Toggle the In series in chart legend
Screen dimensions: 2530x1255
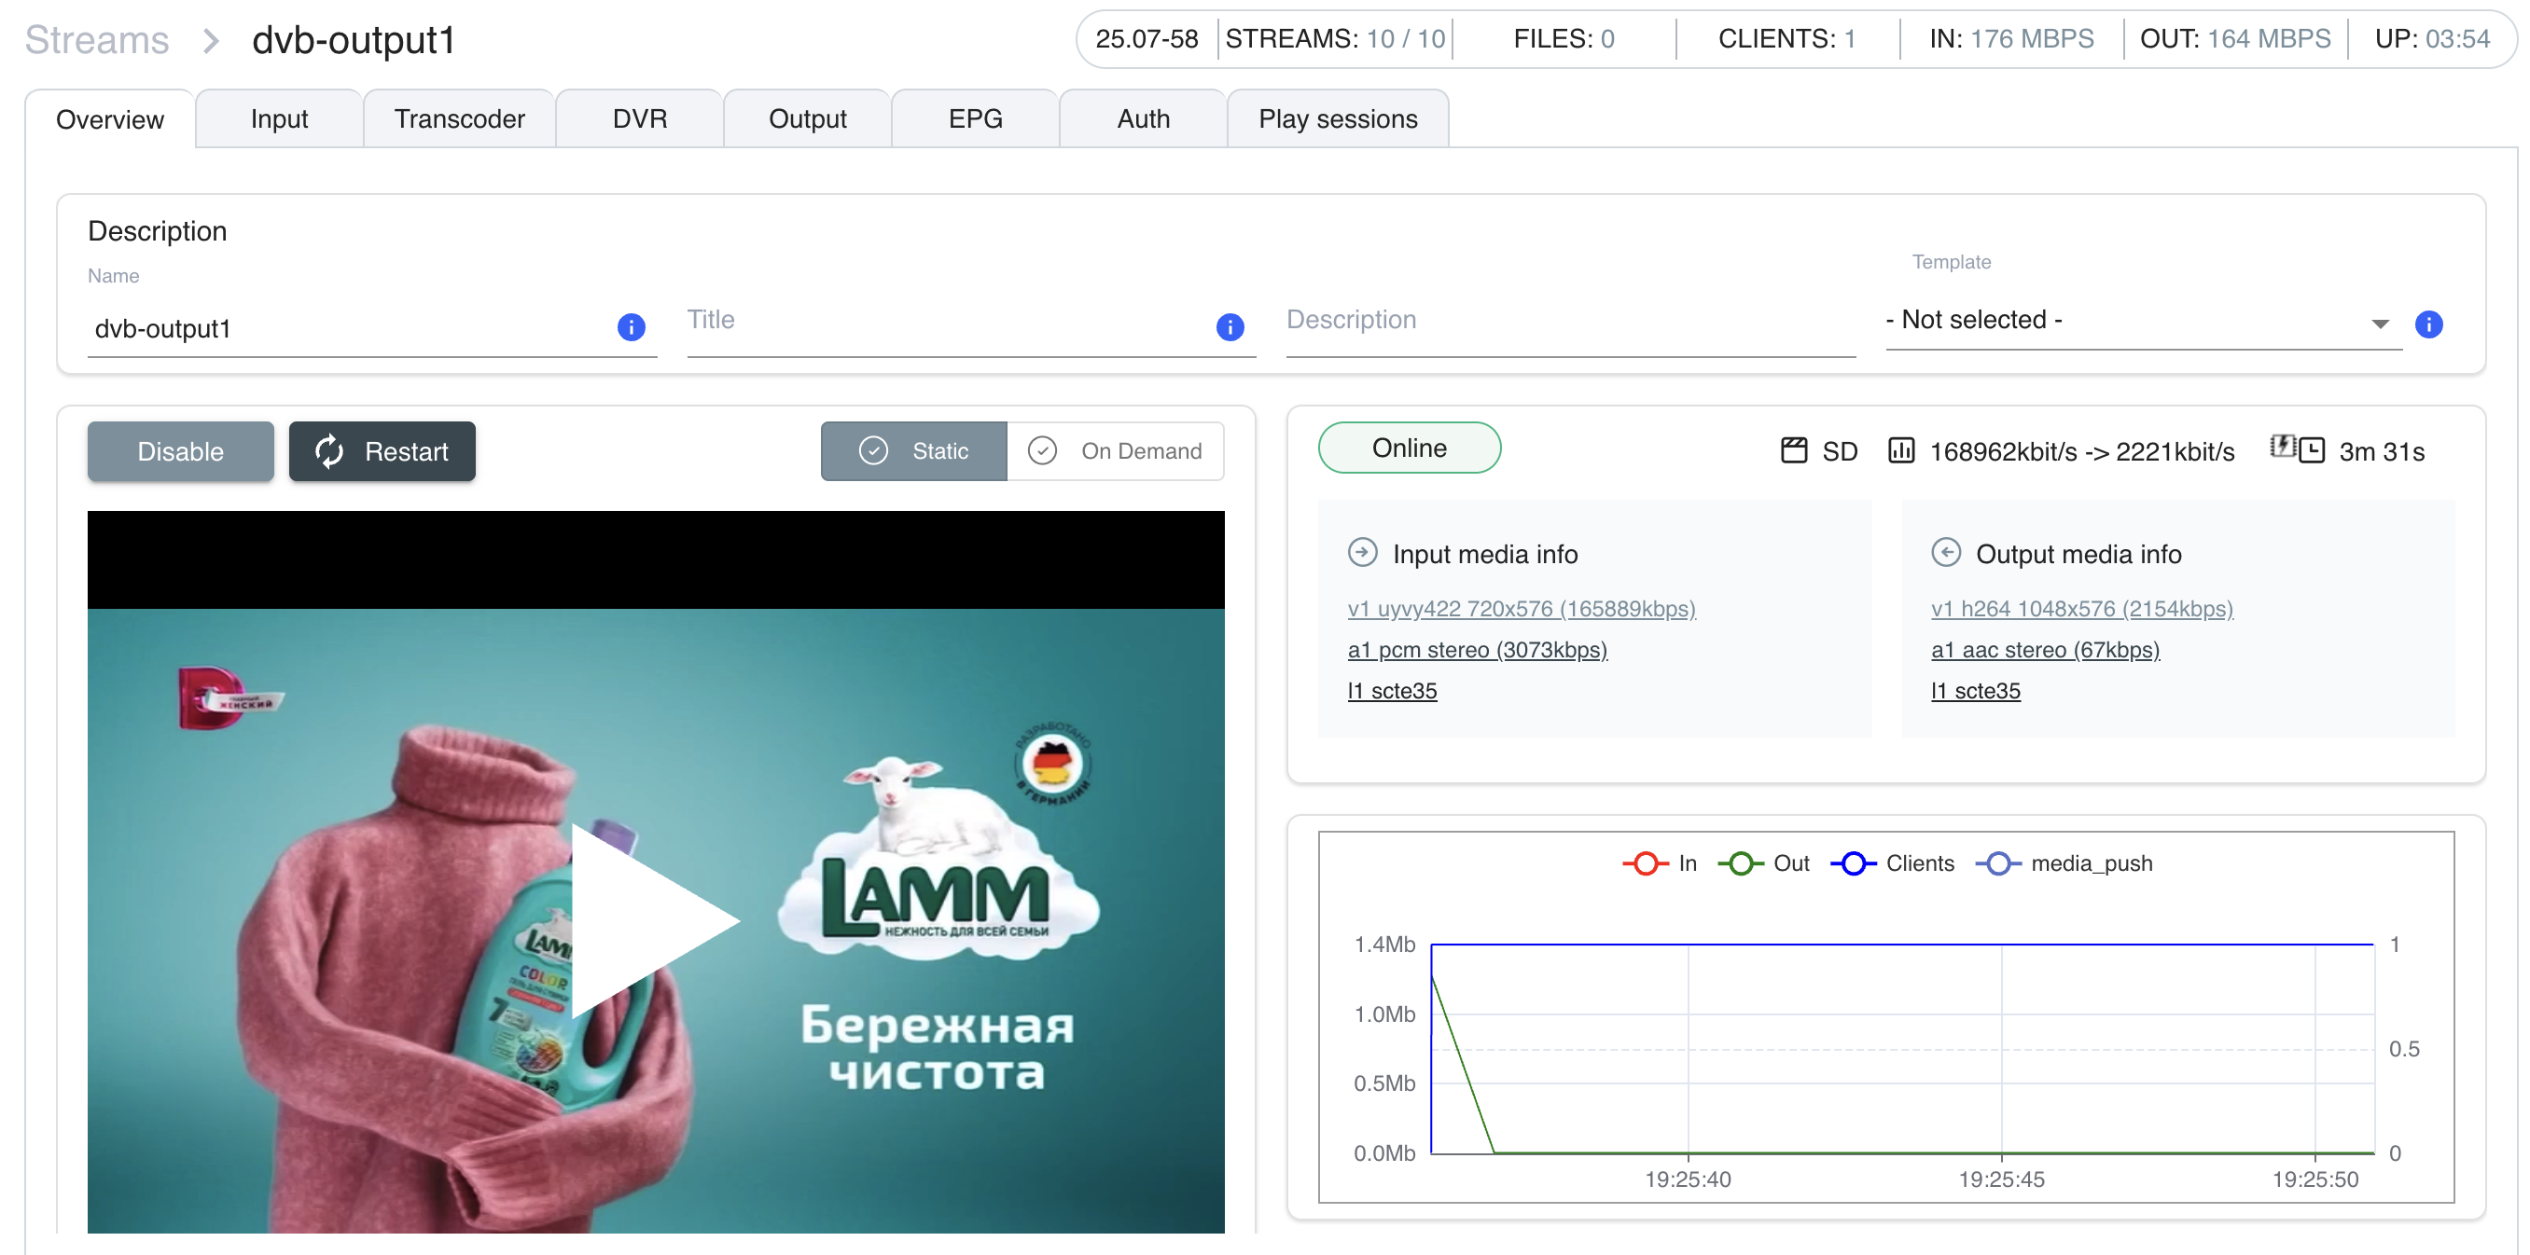coord(1660,863)
